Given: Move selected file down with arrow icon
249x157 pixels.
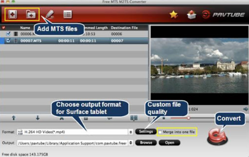Looking at the screenshot, I should pyautogui.click(x=38, y=118).
